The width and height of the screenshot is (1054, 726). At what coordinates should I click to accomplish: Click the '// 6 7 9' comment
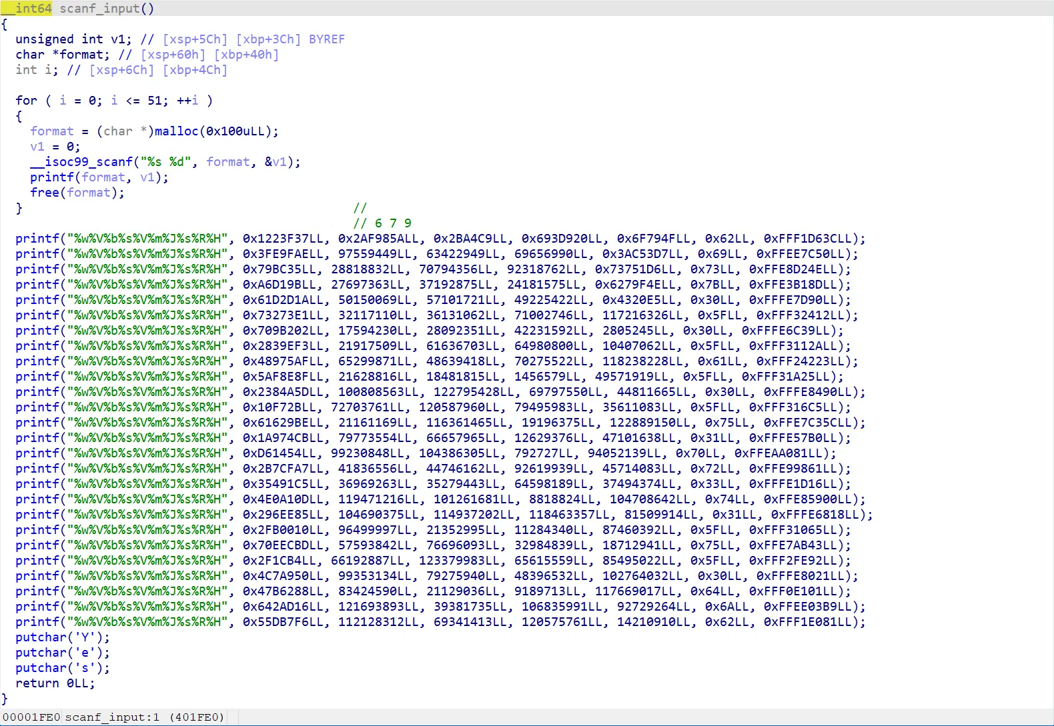(382, 223)
